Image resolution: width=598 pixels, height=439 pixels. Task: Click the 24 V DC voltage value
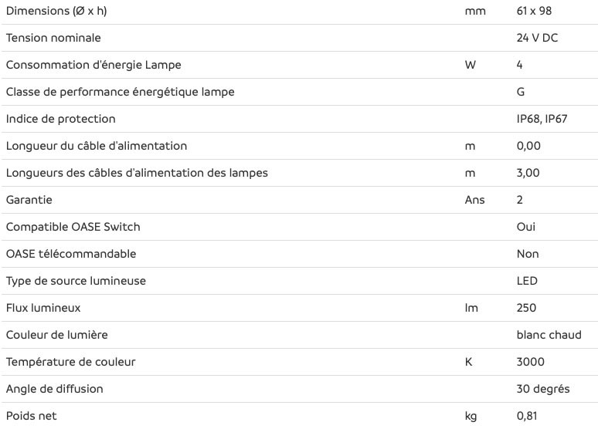[537, 38]
